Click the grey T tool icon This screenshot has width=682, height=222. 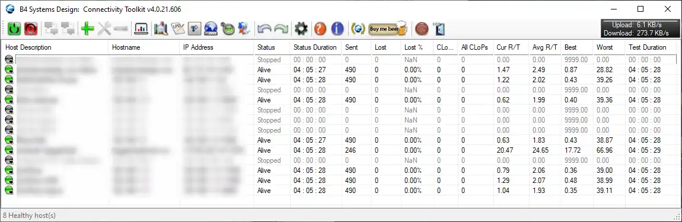click(x=195, y=29)
